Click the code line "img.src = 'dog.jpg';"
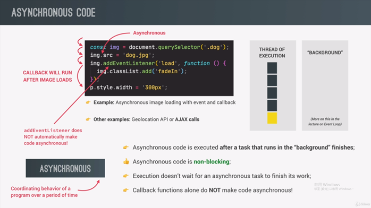371x208 pixels. click(x=122, y=55)
